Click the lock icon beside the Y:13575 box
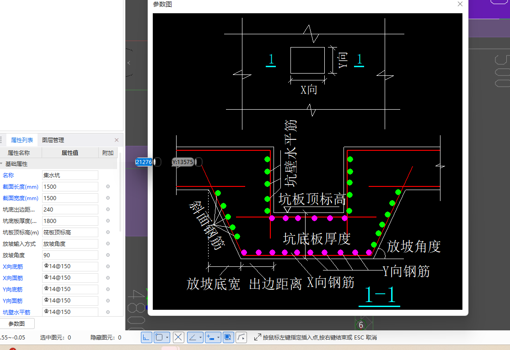This screenshot has height=350, width=510. (199, 162)
